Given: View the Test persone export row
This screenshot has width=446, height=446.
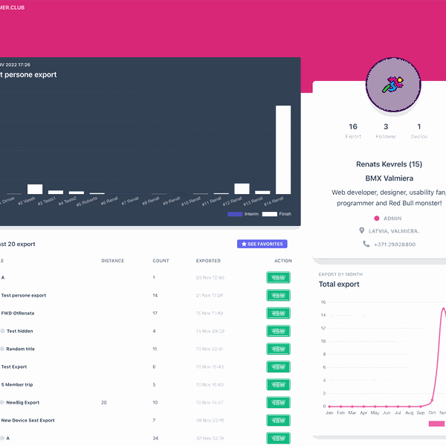Looking at the screenshot, I should point(278,295).
